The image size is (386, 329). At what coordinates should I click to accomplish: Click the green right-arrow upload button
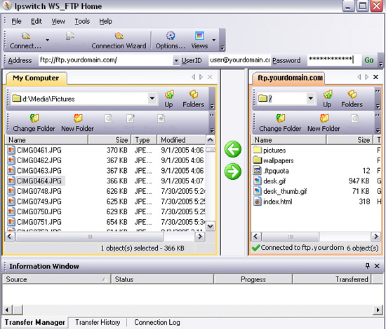(232, 171)
